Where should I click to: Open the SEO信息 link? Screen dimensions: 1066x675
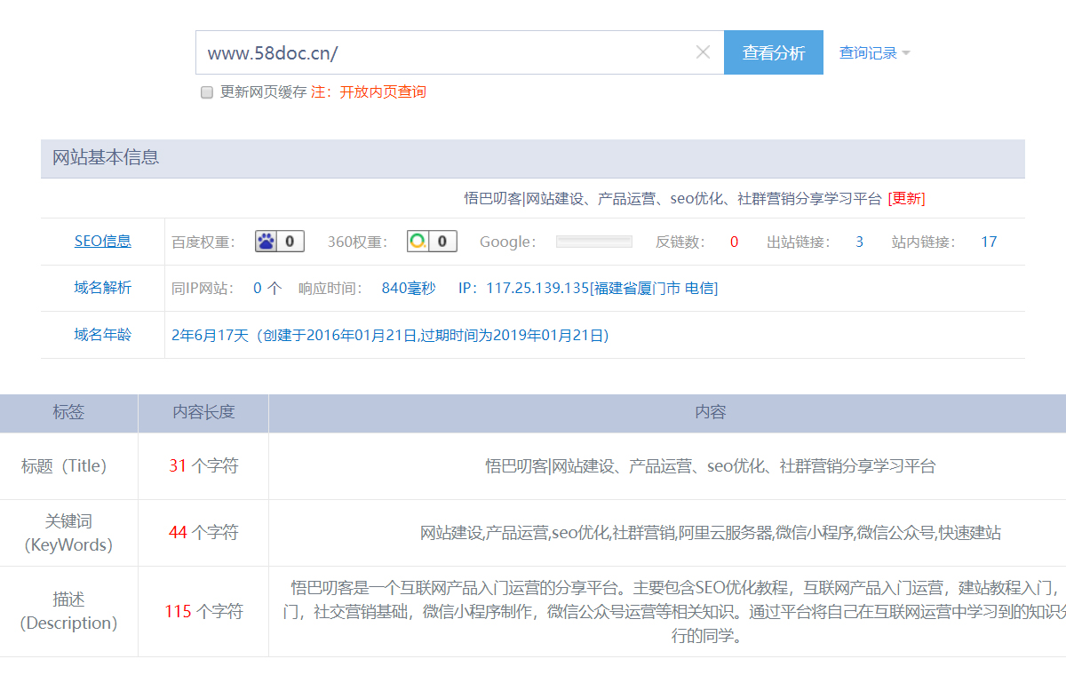pos(102,241)
